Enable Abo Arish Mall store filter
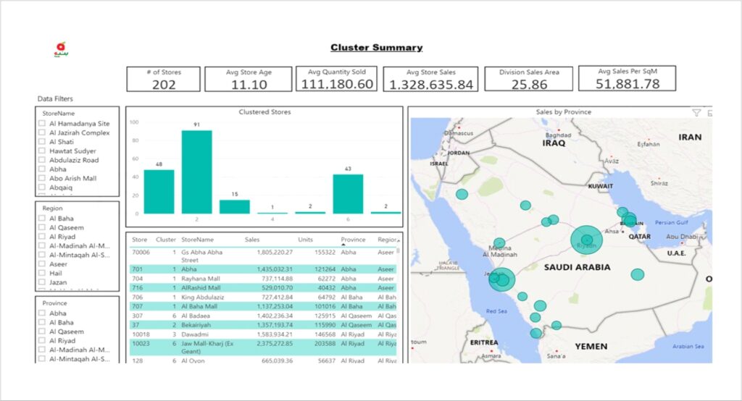 click(42, 178)
